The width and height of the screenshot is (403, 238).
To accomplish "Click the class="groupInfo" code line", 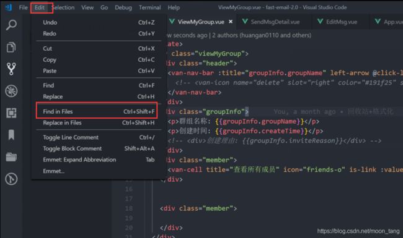I will pos(208,112).
